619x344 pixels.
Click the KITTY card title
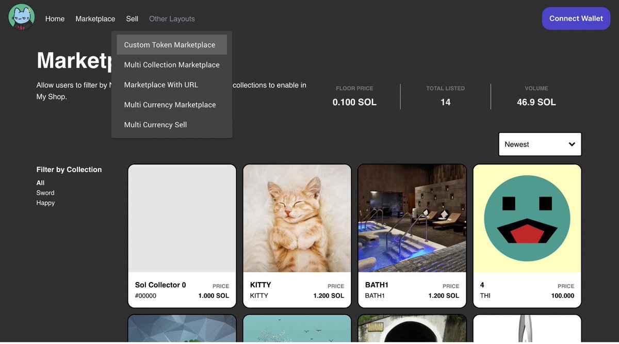[260, 285]
